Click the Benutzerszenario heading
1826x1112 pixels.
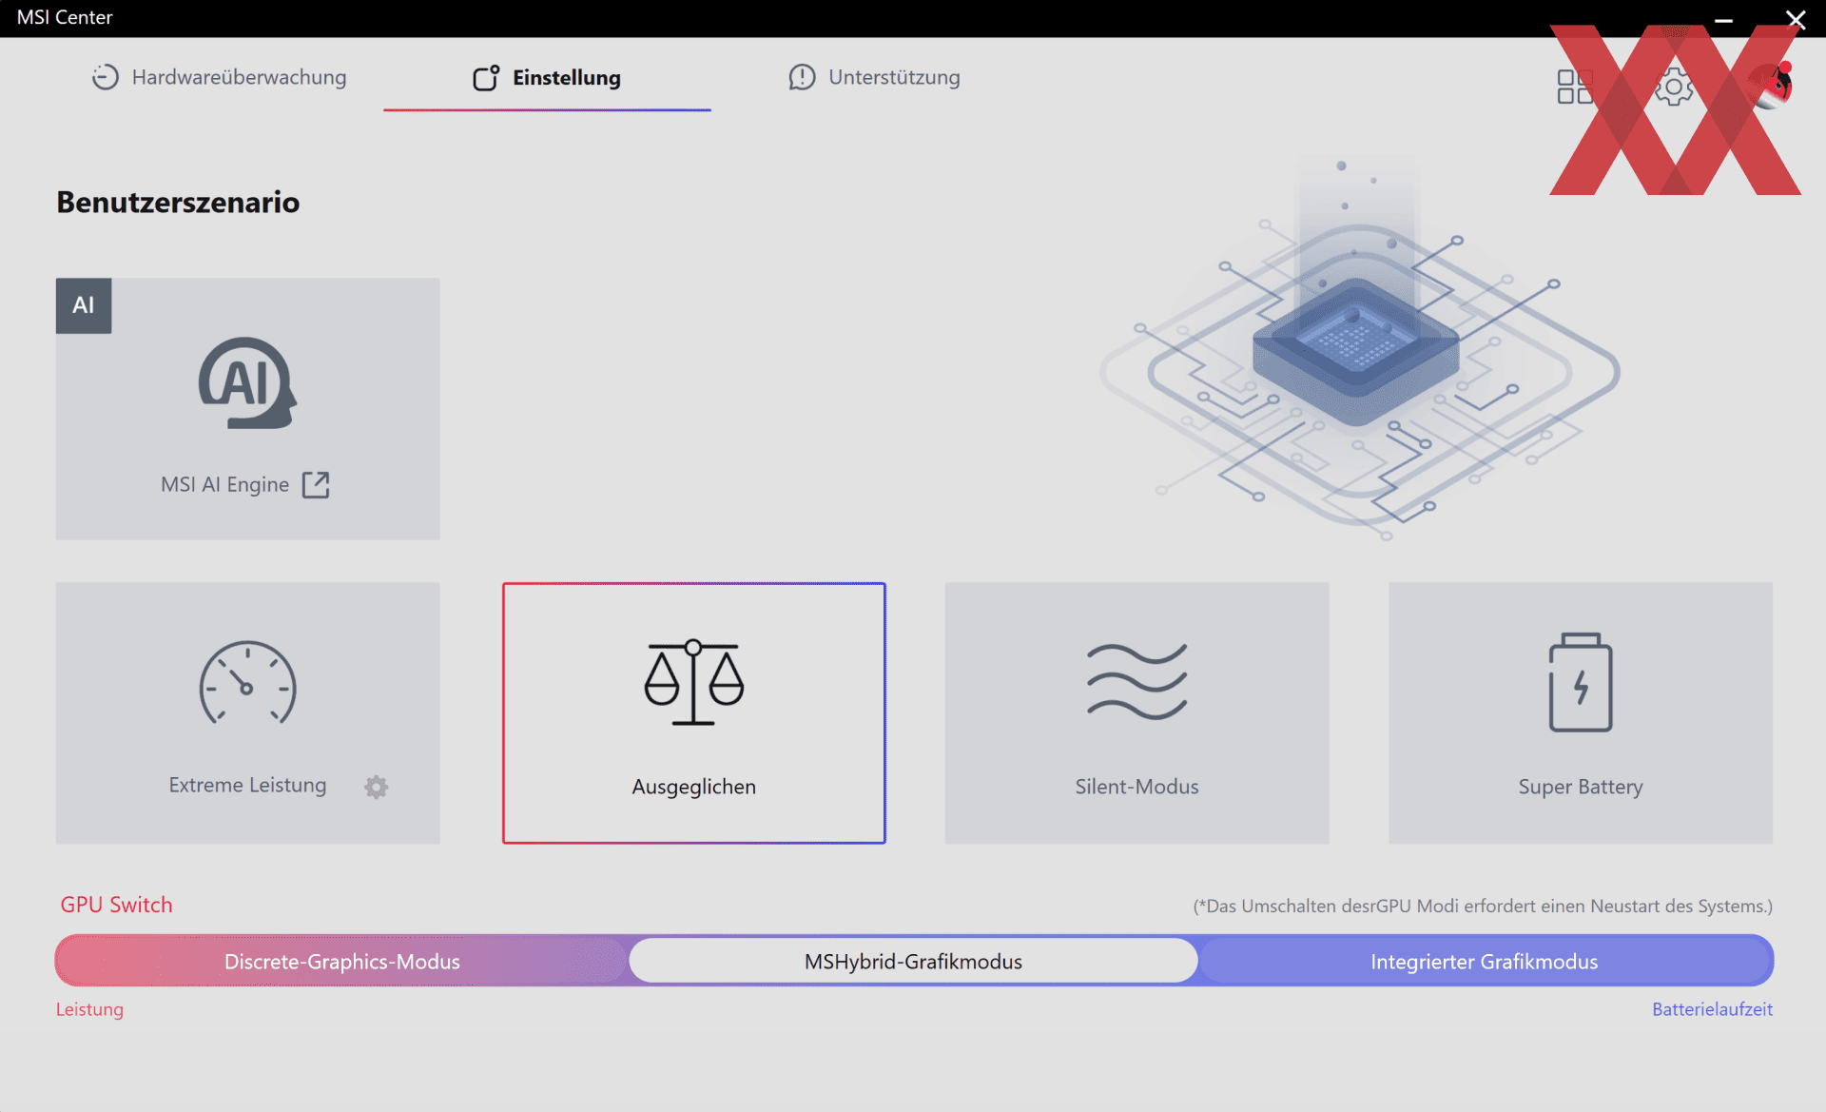point(178,202)
